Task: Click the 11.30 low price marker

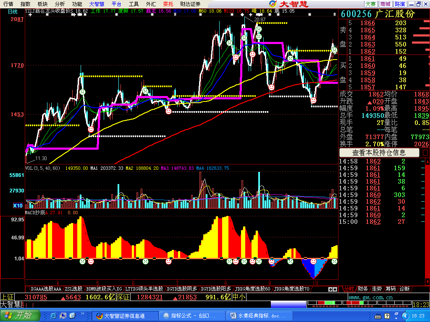Action: pyautogui.click(x=41, y=158)
